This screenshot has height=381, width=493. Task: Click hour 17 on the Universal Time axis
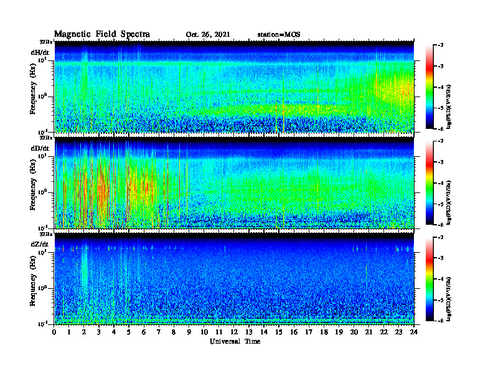[x=309, y=332]
